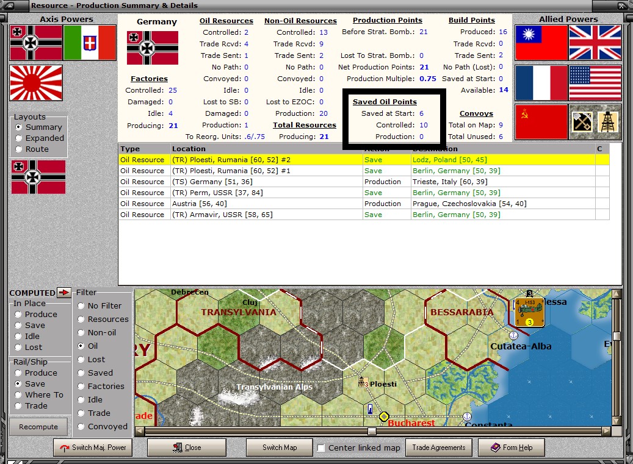The image size is (633, 464).
Task: Choose Rail/Ship Where To option
Action: 18,395
